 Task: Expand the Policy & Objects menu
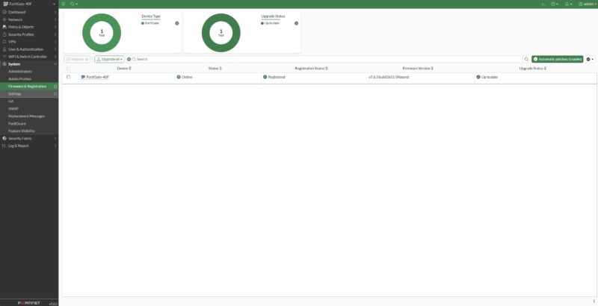pyautogui.click(x=29, y=27)
